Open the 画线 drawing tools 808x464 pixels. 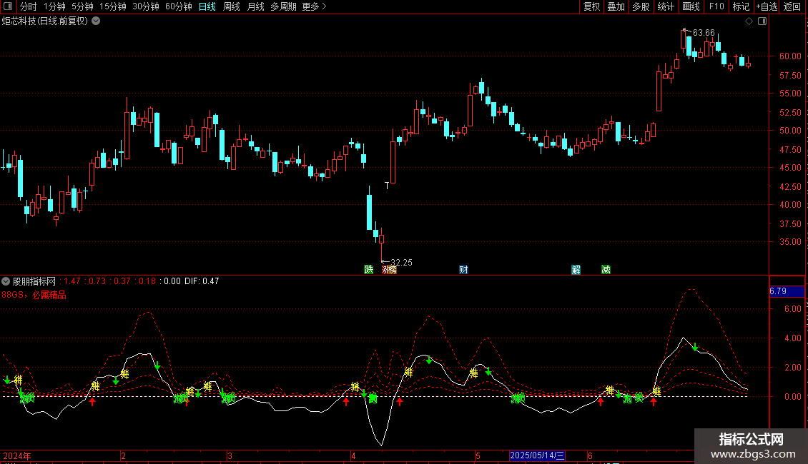691,6
